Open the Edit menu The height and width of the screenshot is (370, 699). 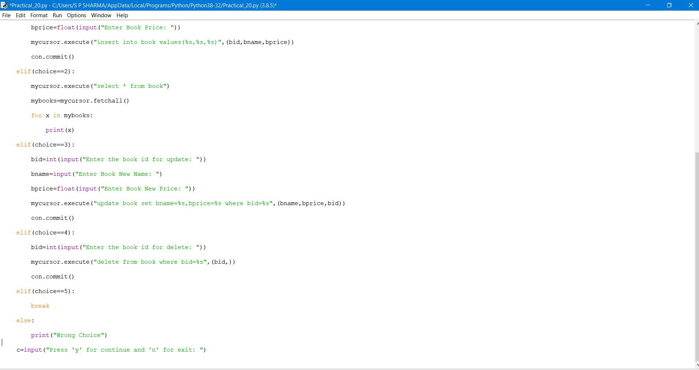pos(20,15)
